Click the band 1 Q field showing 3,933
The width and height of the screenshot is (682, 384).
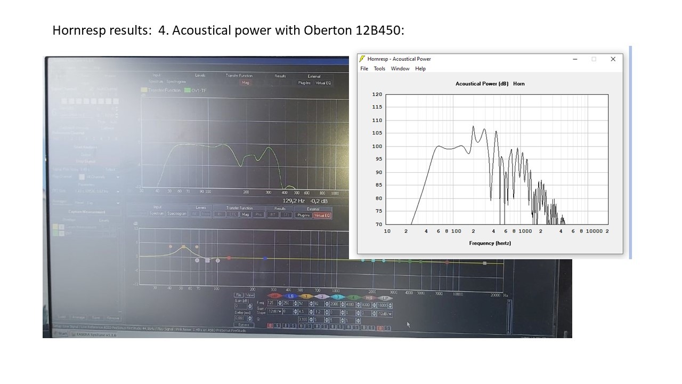tap(303, 320)
